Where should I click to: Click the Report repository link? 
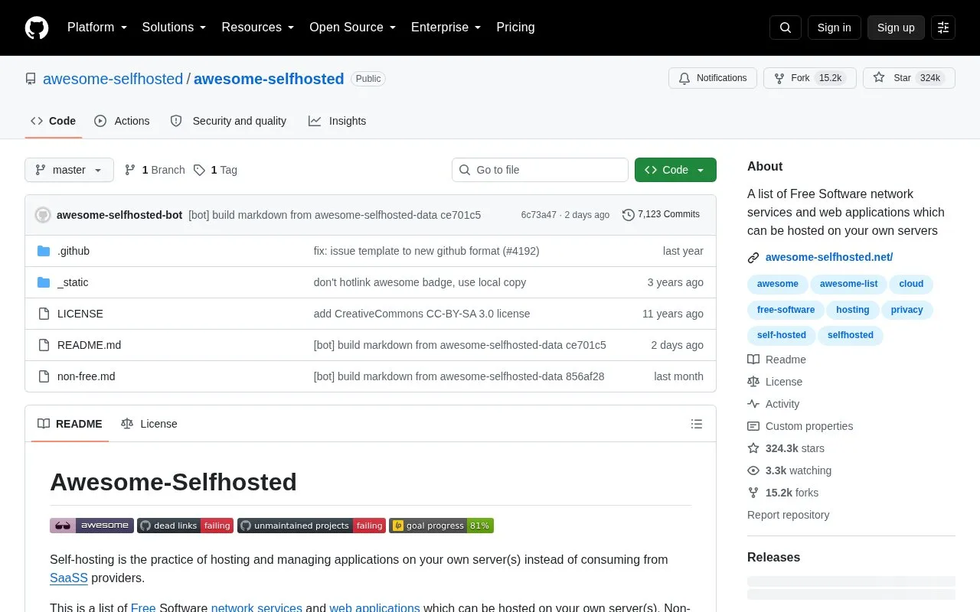click(789, 515)
